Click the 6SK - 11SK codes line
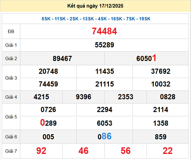The image size is (191, 160). pos(96,19)
